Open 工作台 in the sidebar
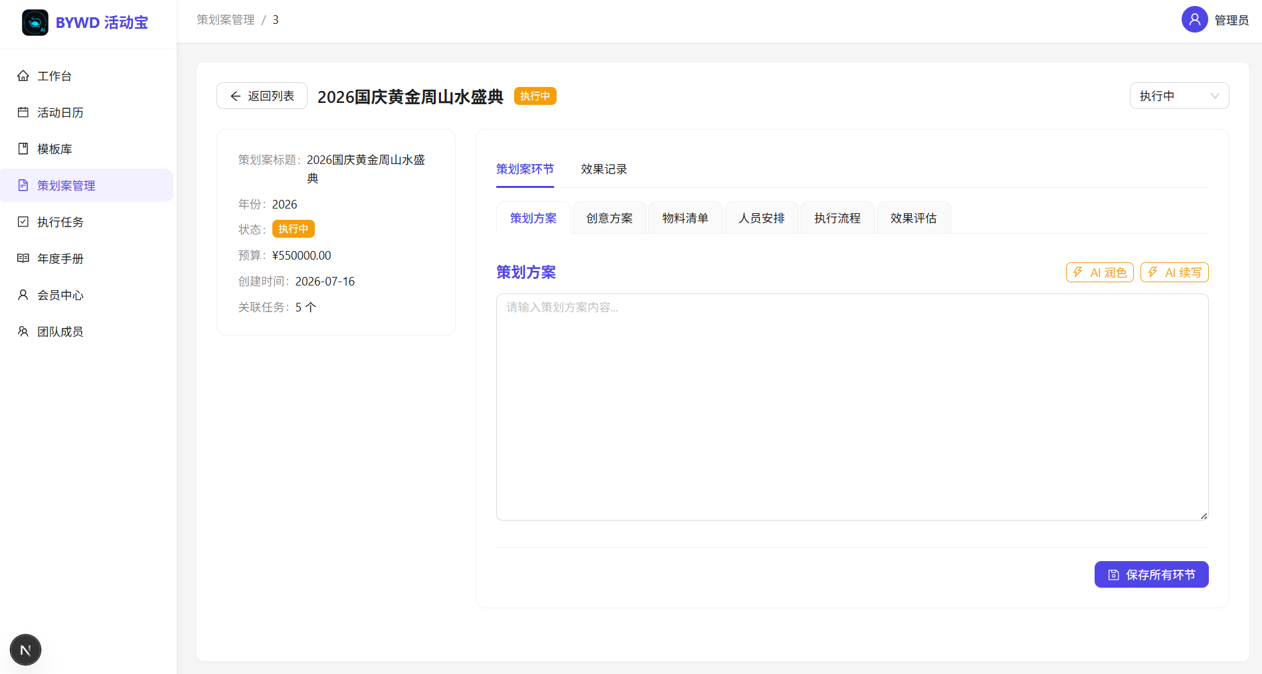The image size is (1262, 674). (x=87, y=76)
